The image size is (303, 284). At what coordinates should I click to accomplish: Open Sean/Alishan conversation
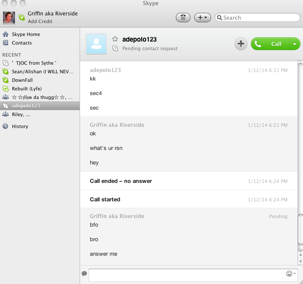40,72
